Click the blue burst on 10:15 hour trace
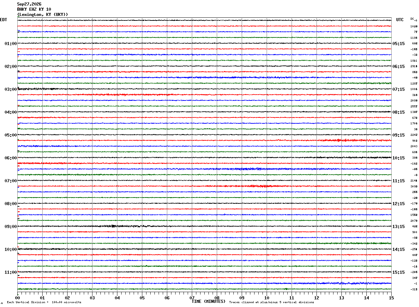419x307 pixels. (x=256, y=169)
